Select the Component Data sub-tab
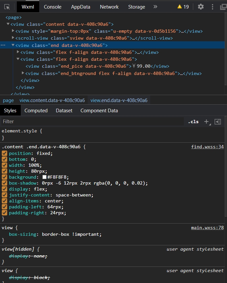This screenshot has width=227, height=283. point(99,110)
